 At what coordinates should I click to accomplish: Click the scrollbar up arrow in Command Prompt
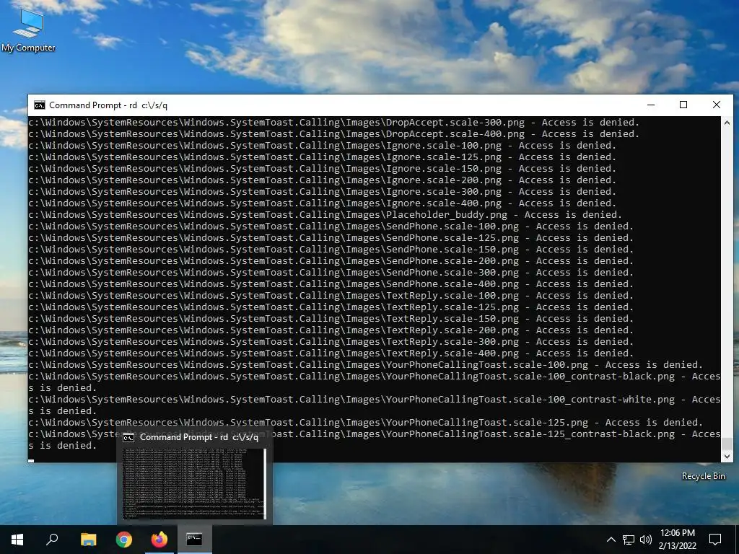(x=727, y=123)
